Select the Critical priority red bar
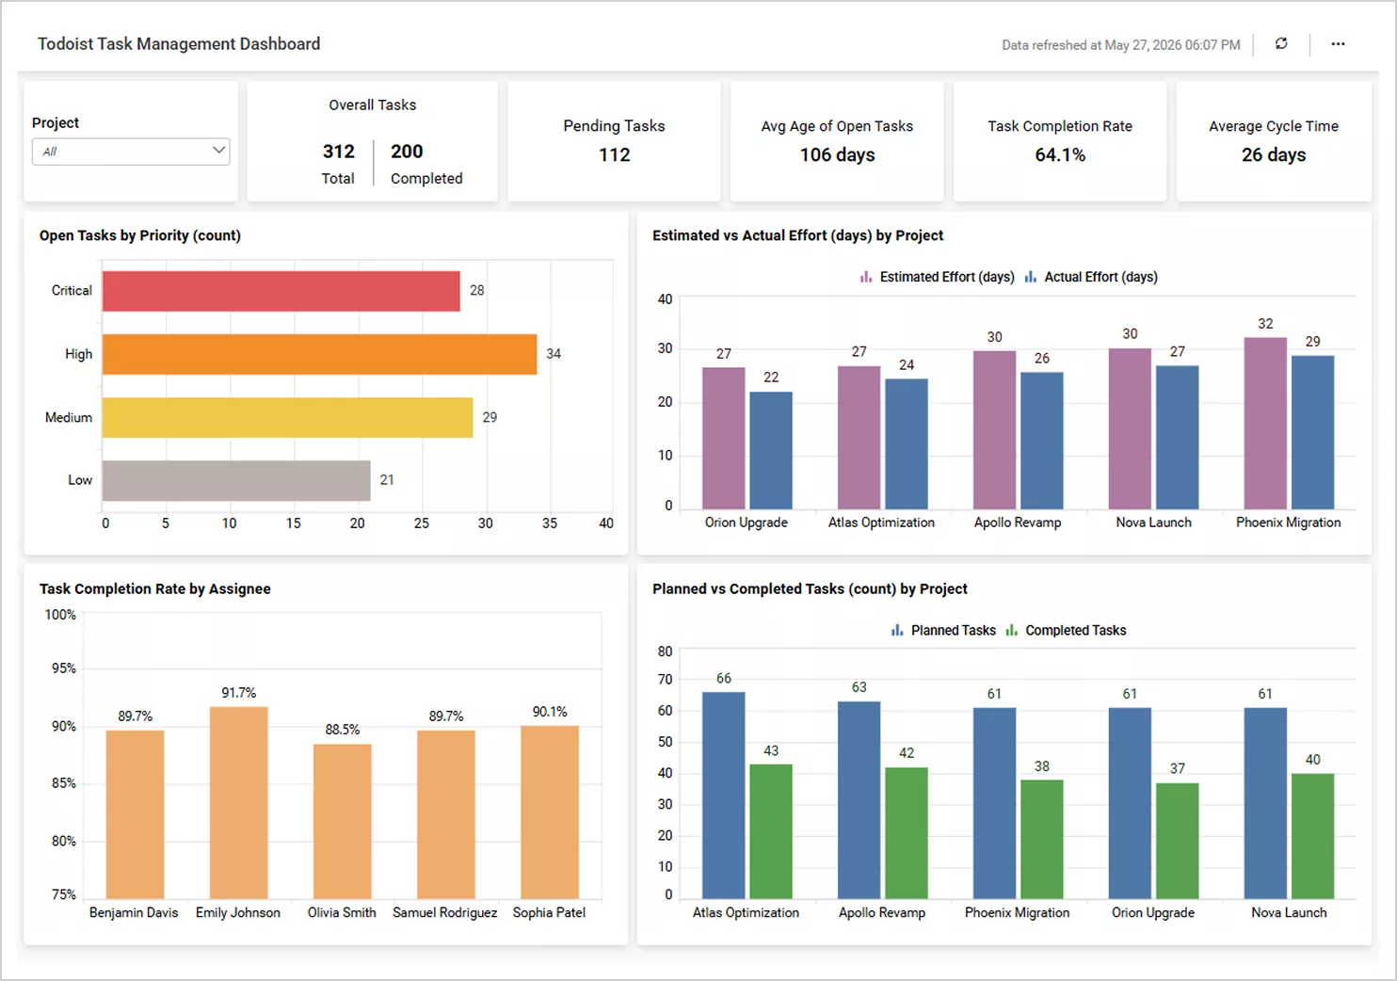The height and width of the screenshot is (981, 1397). pos(281,291)
